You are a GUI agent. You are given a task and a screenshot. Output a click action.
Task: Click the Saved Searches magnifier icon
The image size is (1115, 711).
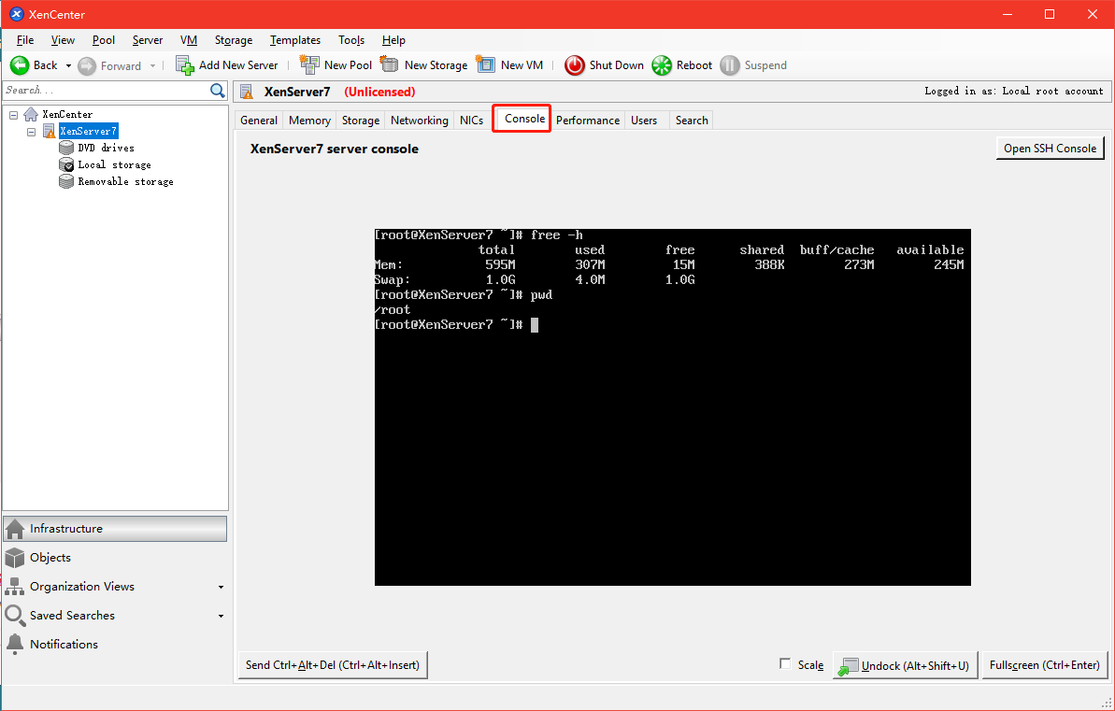point(15,616)
